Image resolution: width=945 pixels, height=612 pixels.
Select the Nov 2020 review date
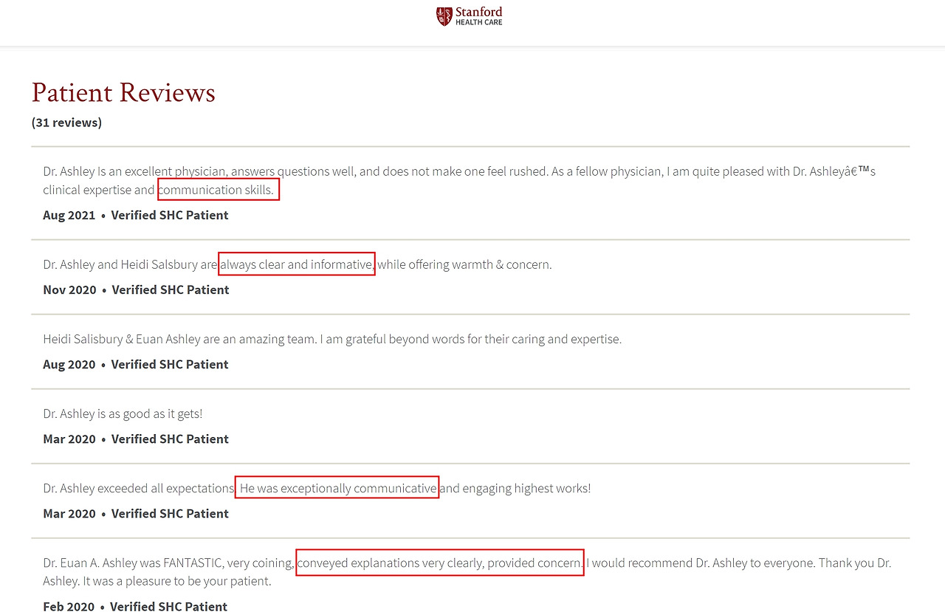point(69,290)
